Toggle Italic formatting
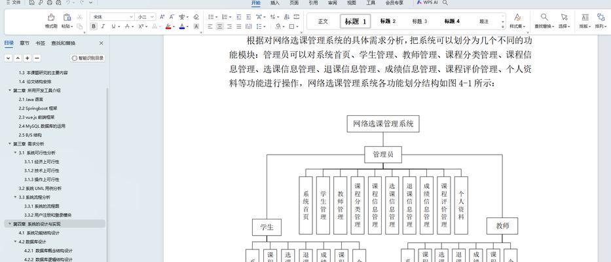The width and height of the screenshot is (611, 262). click(x=103, y=26)
